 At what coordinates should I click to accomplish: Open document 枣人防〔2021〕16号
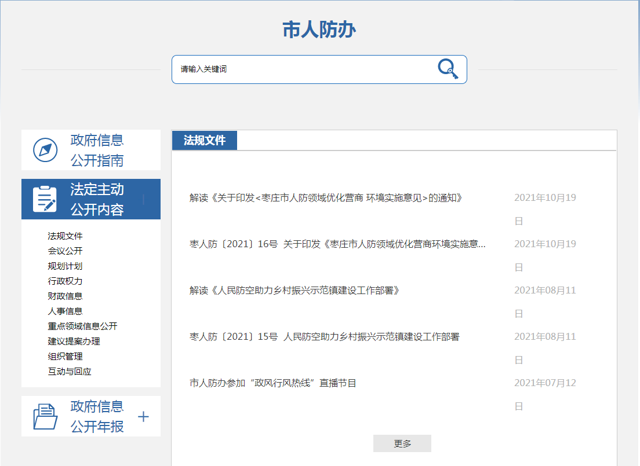(x=337, y=244)
